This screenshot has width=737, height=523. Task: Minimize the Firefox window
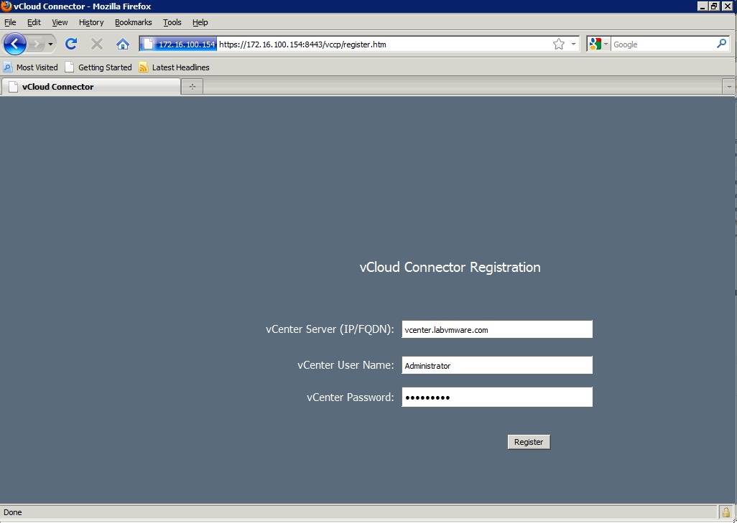pos(703,6)
